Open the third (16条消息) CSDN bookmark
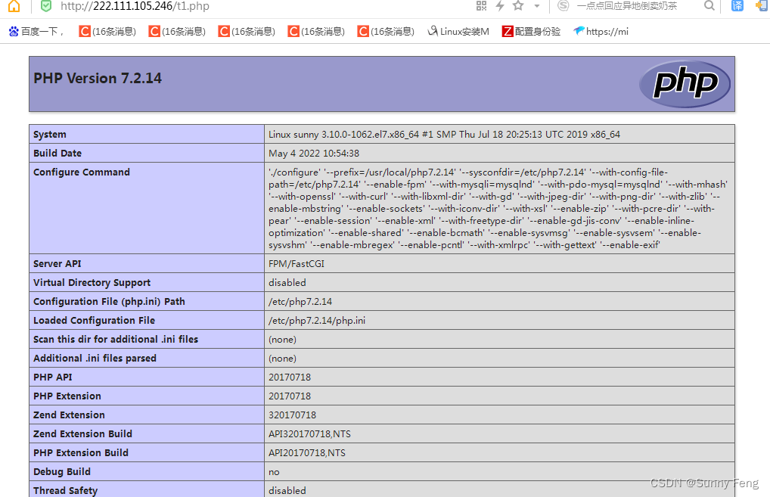 click(247, 32)
